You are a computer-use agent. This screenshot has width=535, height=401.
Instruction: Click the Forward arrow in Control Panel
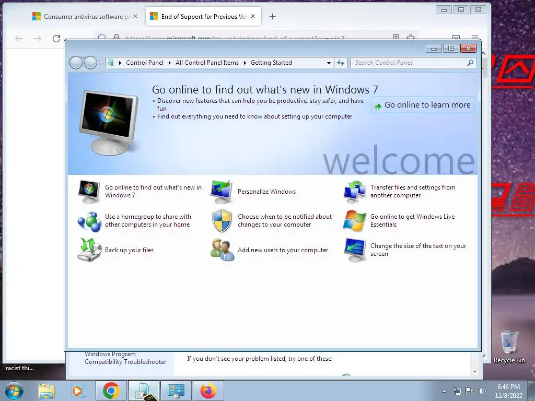point(90,63)
